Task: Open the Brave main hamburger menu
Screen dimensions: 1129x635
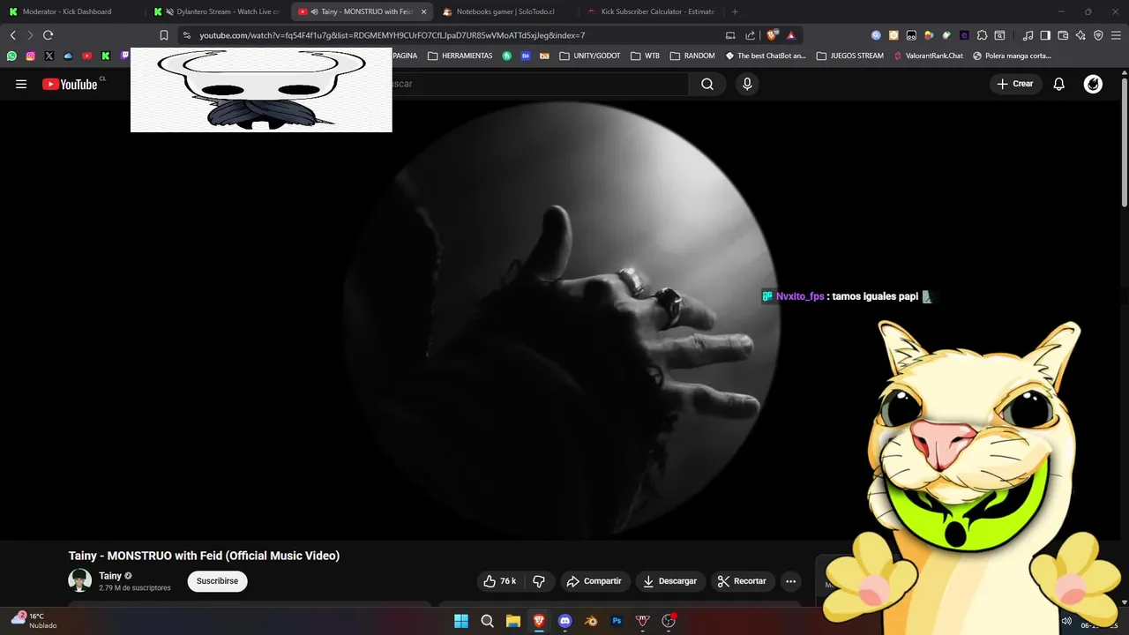Action: pos(1116,35)
